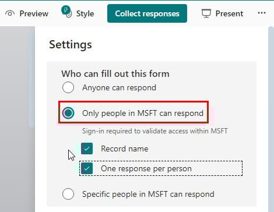Uncheck the Record name checkbox
Screen dimensions: 274x212
click(87, 149)
